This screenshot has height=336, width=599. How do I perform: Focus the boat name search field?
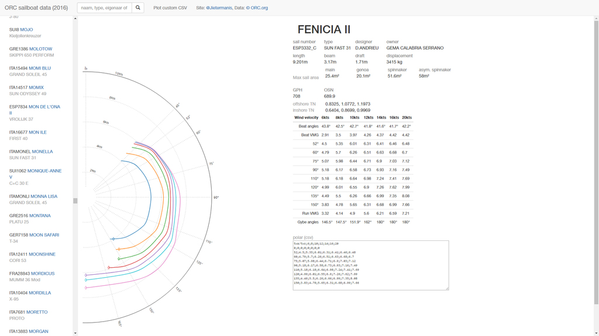click(x=104, y=8)
